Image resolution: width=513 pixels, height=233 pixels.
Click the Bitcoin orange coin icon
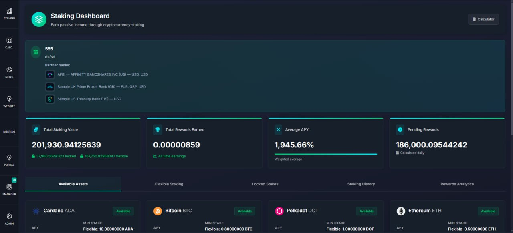pyautogui.click(x=158, y=211)
